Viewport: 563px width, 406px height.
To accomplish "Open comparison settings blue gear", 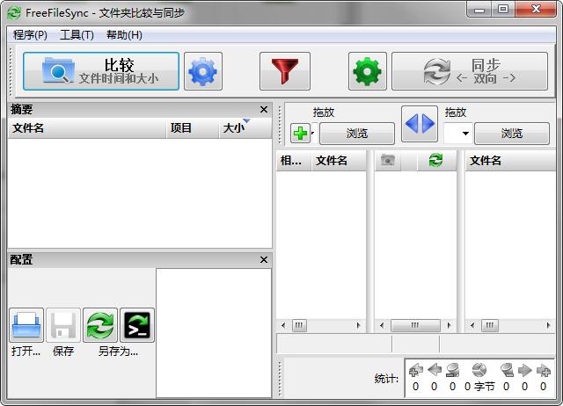I will tap(203, 71).
